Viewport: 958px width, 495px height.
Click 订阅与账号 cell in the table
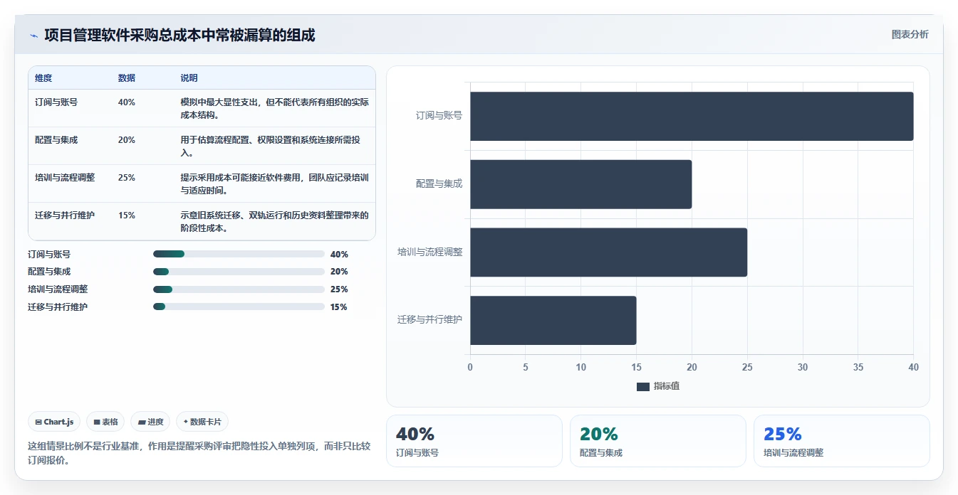[56, 102]
